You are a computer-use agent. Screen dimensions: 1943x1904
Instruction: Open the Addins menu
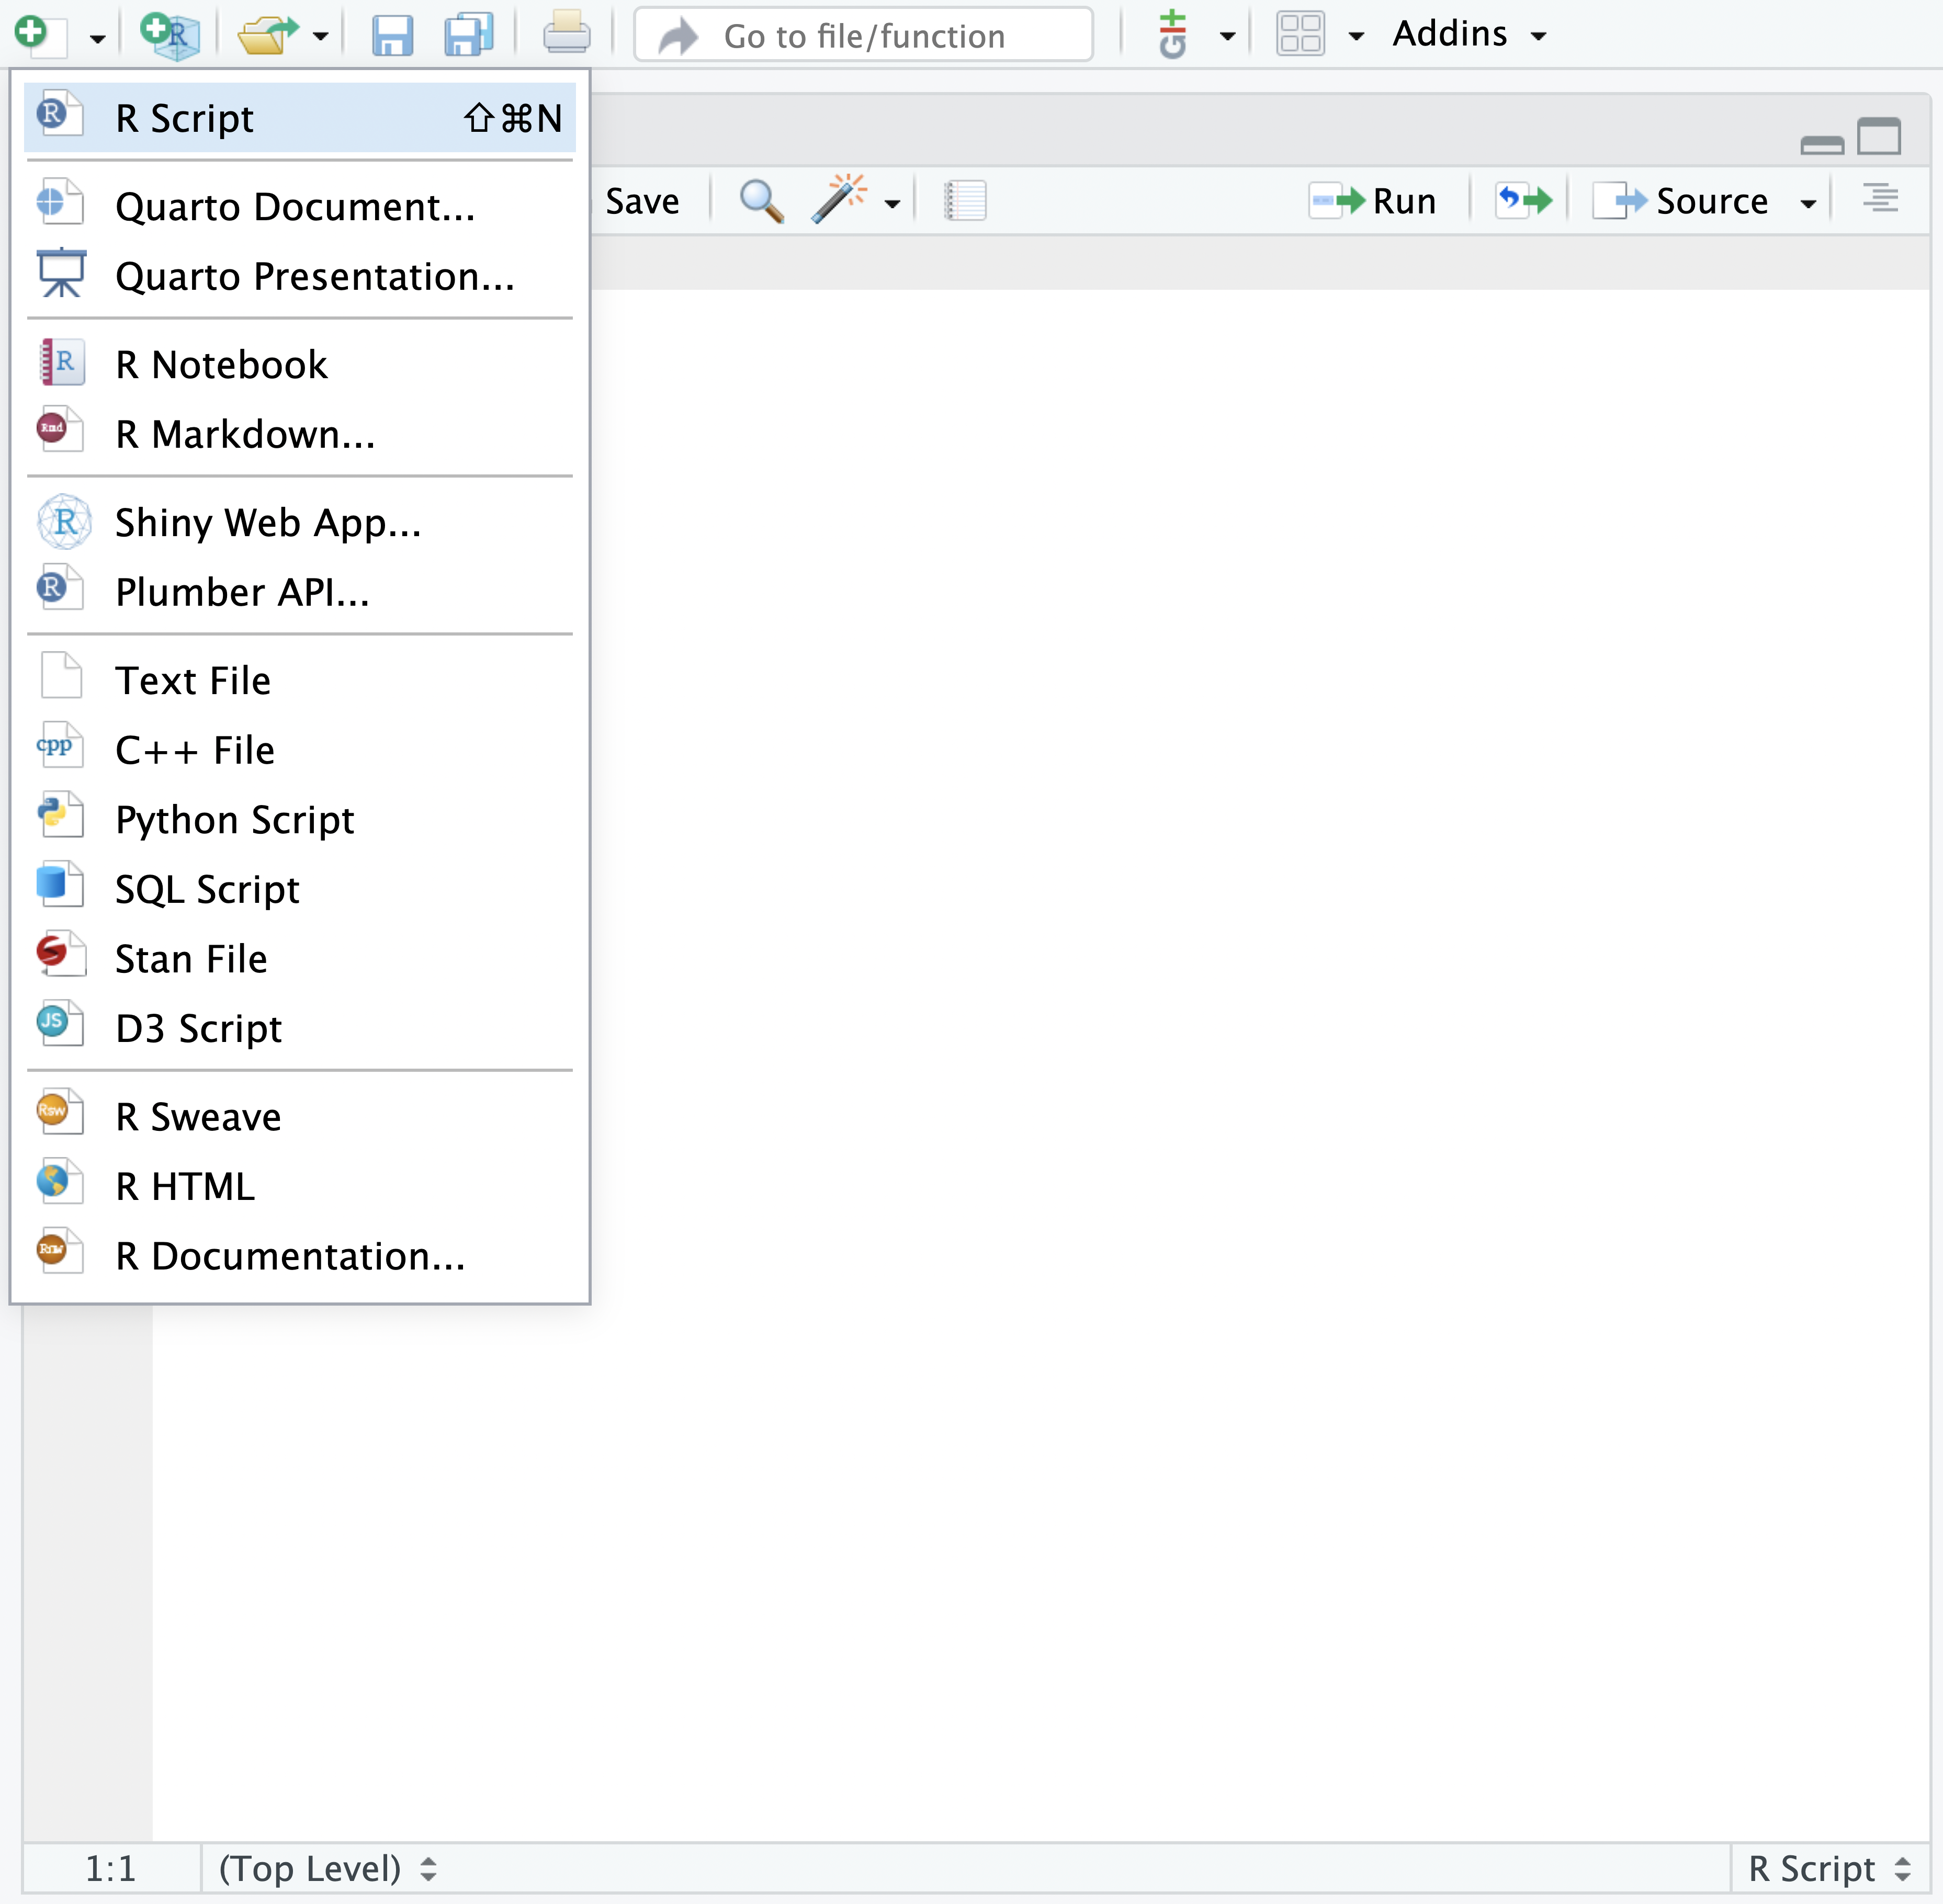pos(1469,34)
